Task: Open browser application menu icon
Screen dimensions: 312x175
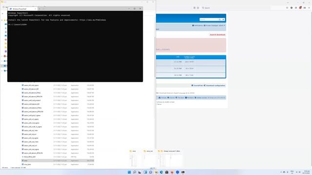Action: (309, 8)
